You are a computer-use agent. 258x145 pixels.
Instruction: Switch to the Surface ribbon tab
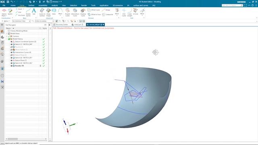pos(31,5)
